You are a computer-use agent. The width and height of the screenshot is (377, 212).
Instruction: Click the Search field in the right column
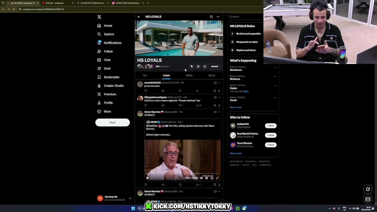[246, 17]
